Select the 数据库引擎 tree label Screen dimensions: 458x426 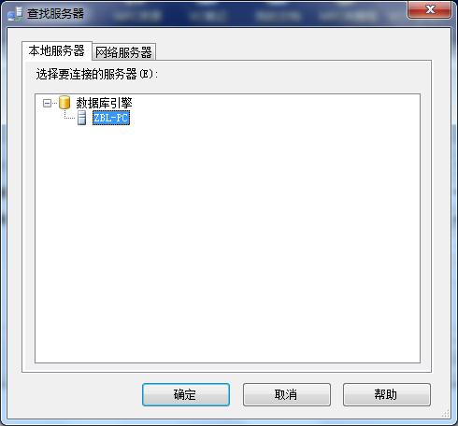click(x=104, y=103)
